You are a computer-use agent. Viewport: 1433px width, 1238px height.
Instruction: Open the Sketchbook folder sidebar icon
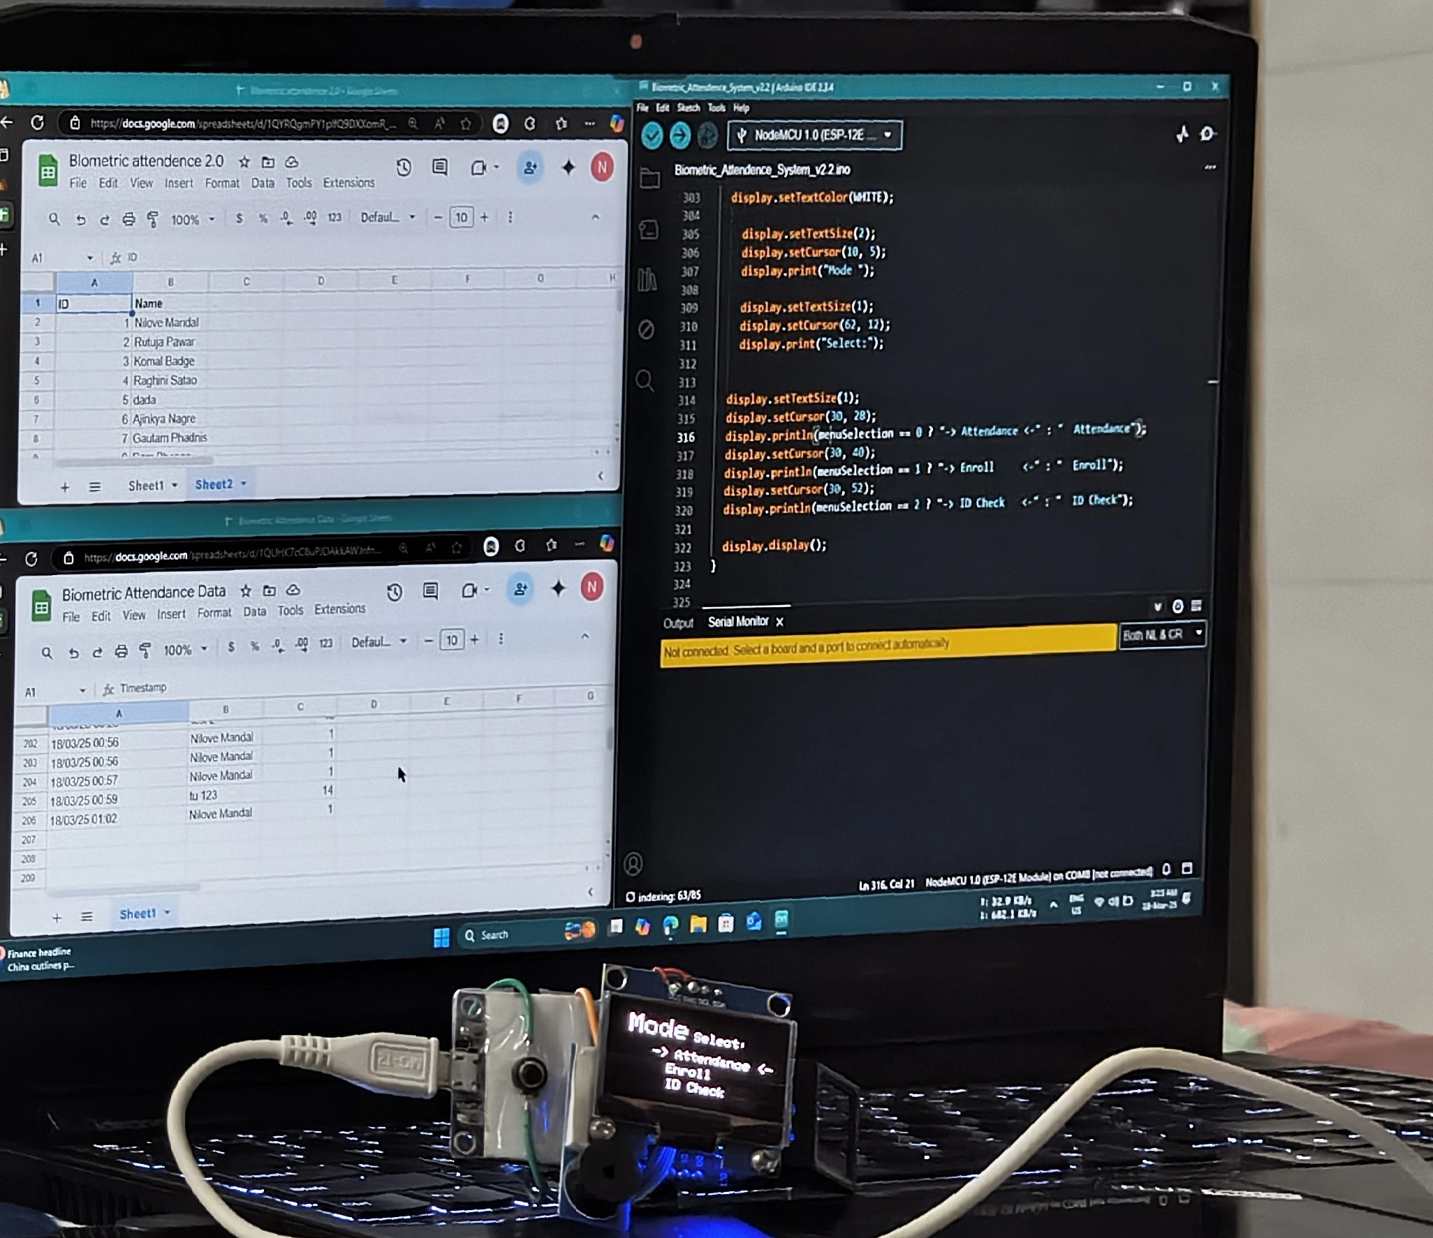click(x=649, y=179)
